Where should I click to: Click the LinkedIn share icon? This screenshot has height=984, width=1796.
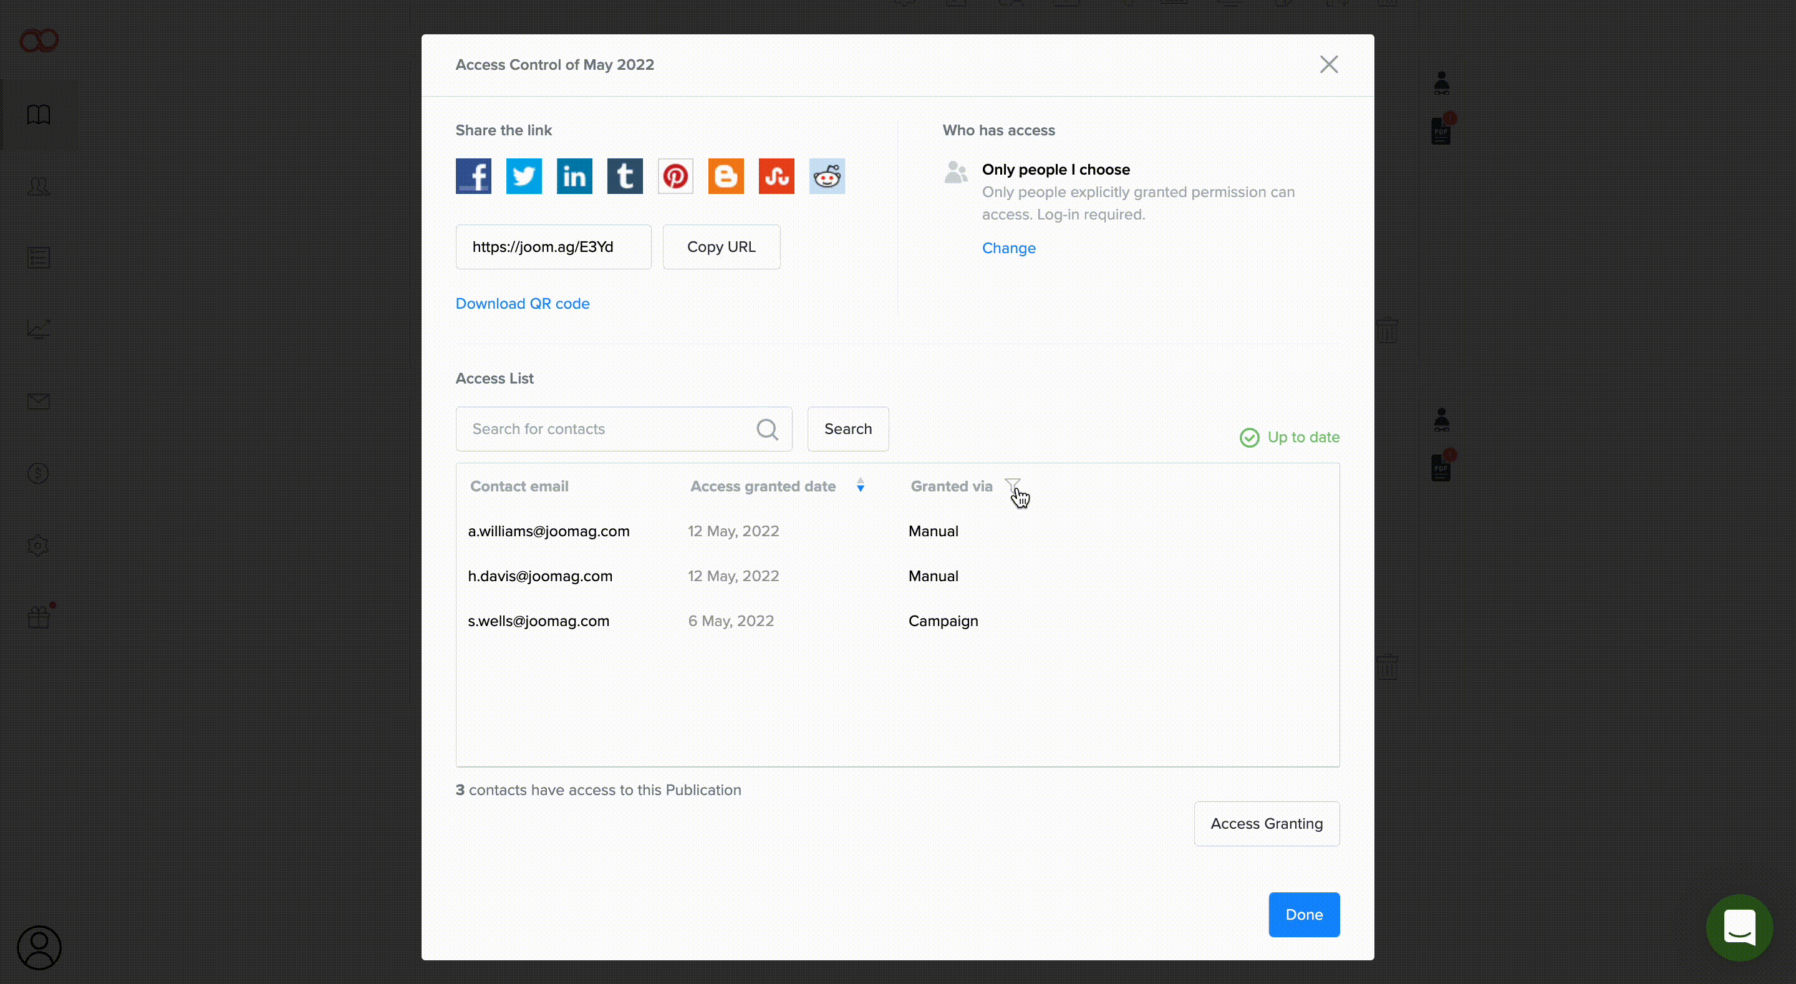click(574, 176)
